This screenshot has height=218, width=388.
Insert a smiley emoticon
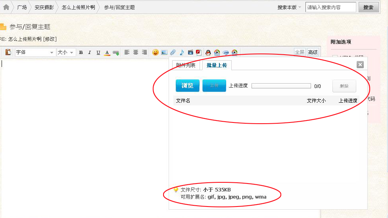tap(156, 52)
